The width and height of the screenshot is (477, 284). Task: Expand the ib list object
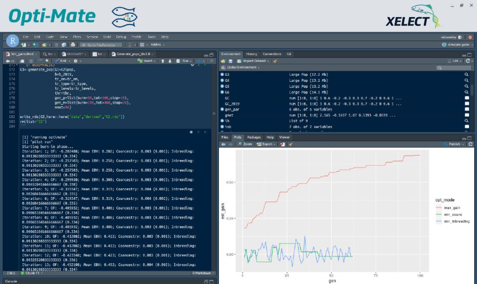(x=222, y=121)
